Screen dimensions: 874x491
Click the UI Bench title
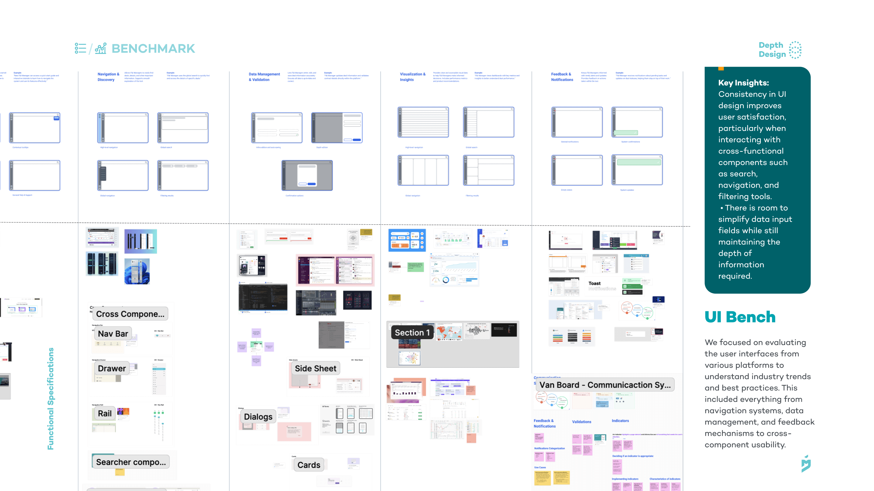pos(740,317)
